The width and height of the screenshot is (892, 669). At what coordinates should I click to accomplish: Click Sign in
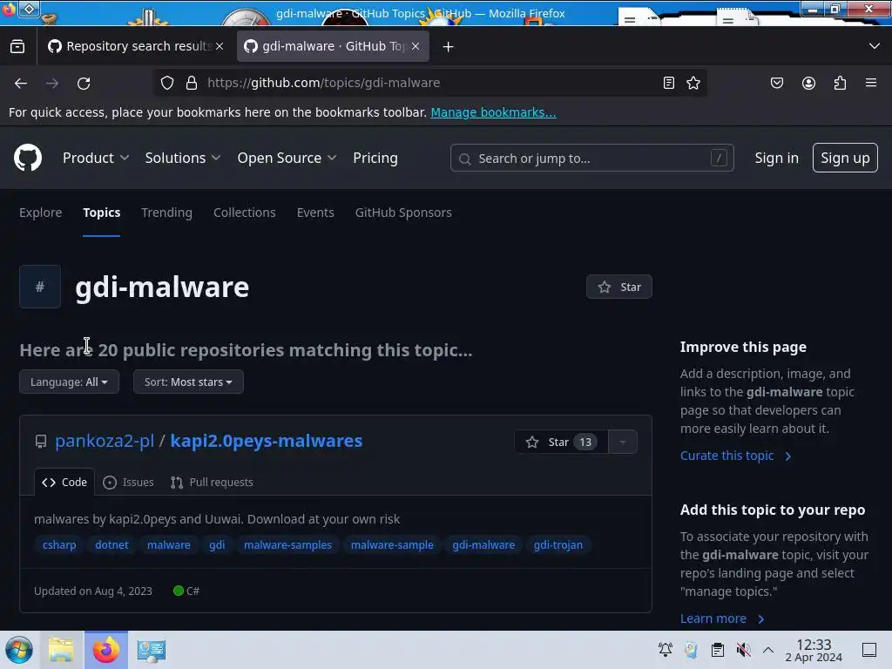(x=776, y=159)
